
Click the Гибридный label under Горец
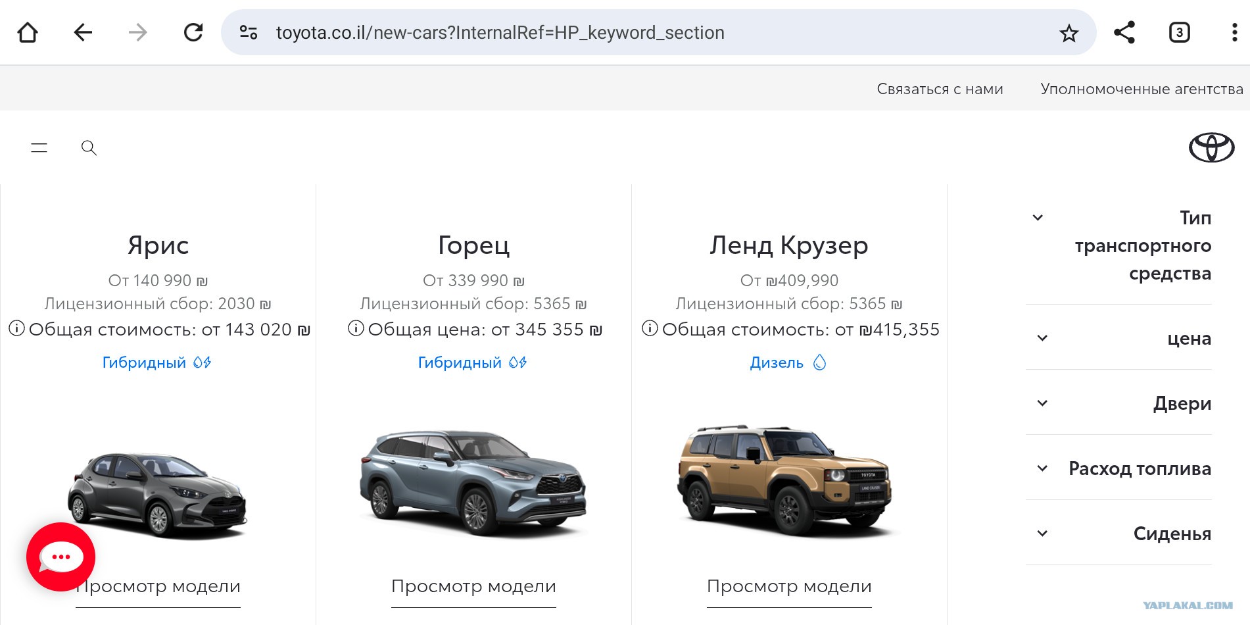pos(460,362)
